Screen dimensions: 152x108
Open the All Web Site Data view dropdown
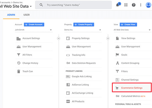point(132,30)
